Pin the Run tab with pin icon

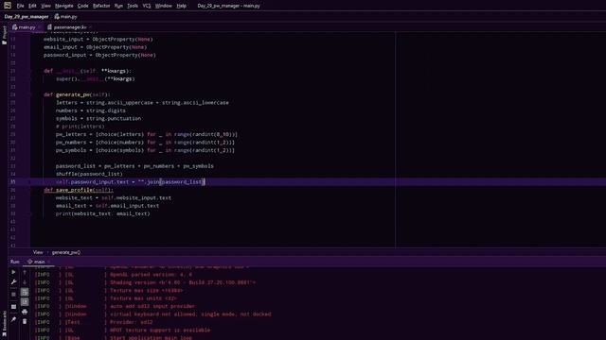pyautogui.click(x=13, y=319)
